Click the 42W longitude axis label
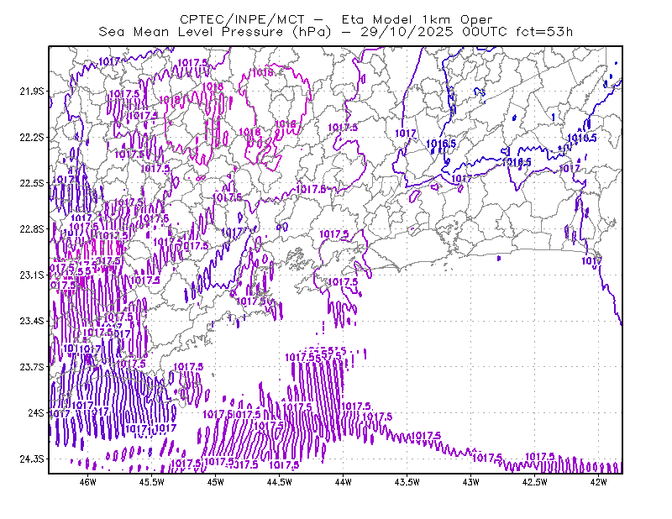 [x=598, y=482]
